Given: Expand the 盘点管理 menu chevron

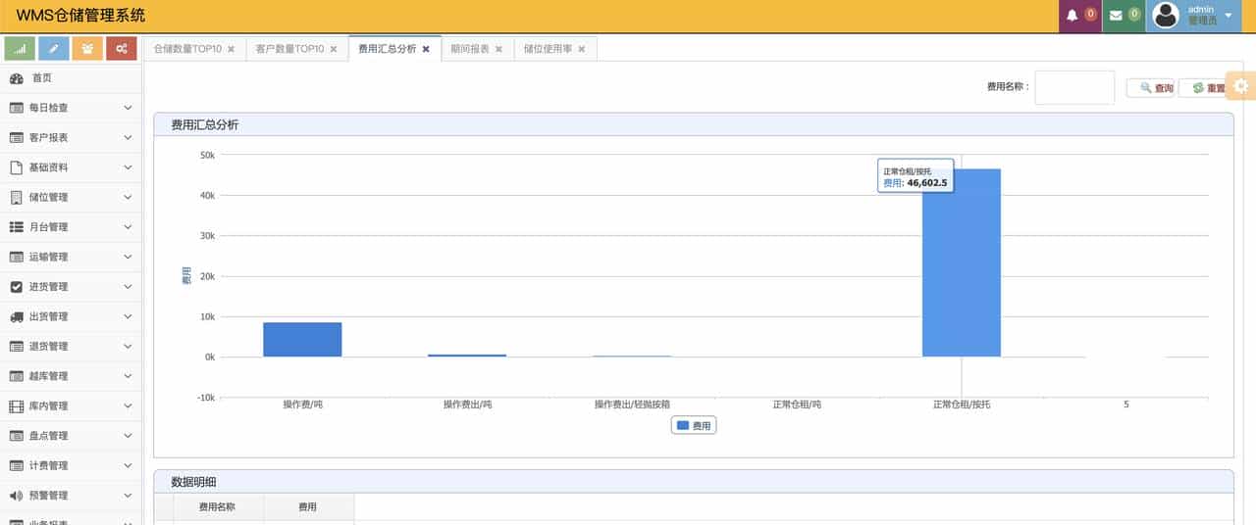Looking at the screenshot, I should pyautogui.click(x=128, y=436).
